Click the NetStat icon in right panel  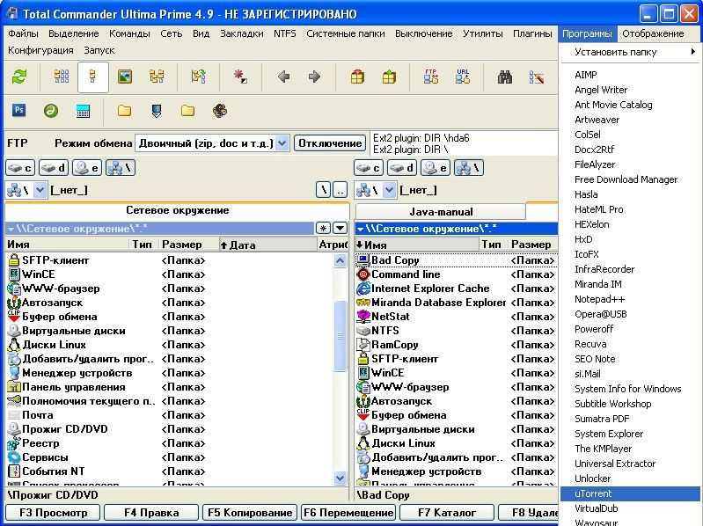pyautogui.click(x=362, y=317)
